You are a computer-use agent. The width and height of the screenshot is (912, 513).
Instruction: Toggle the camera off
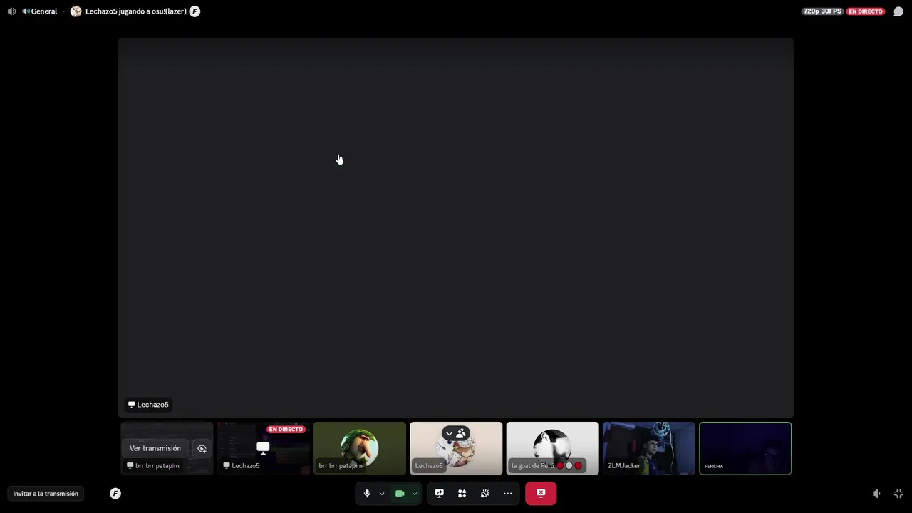click(x=400, y=494)
